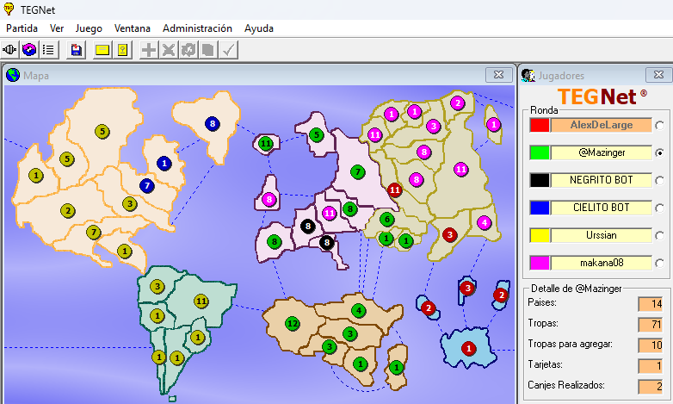The width and height of the screenshot is (673, 404).
Task: Click the Tropas para agregar value field
Action: 650,345
